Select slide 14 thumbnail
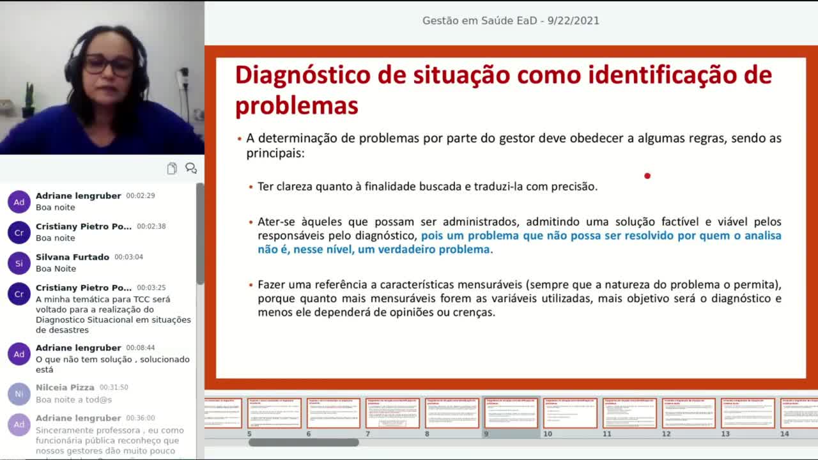Screen dimensions: 818x460 (799, 413)
